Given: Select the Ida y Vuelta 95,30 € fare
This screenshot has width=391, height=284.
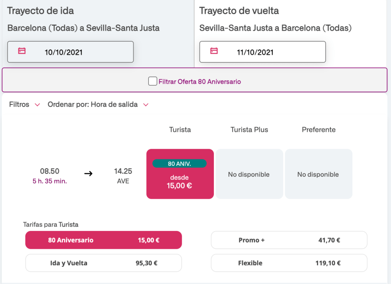Looking at the screenshot, I should point(103,263).
